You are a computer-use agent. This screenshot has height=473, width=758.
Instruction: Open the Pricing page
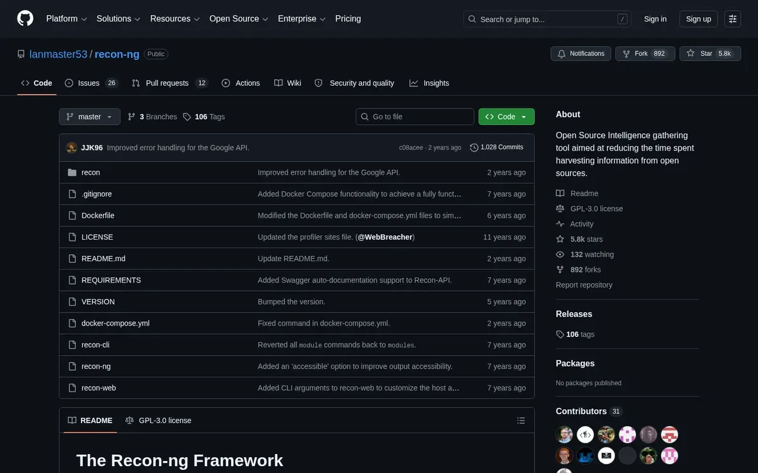348,19
